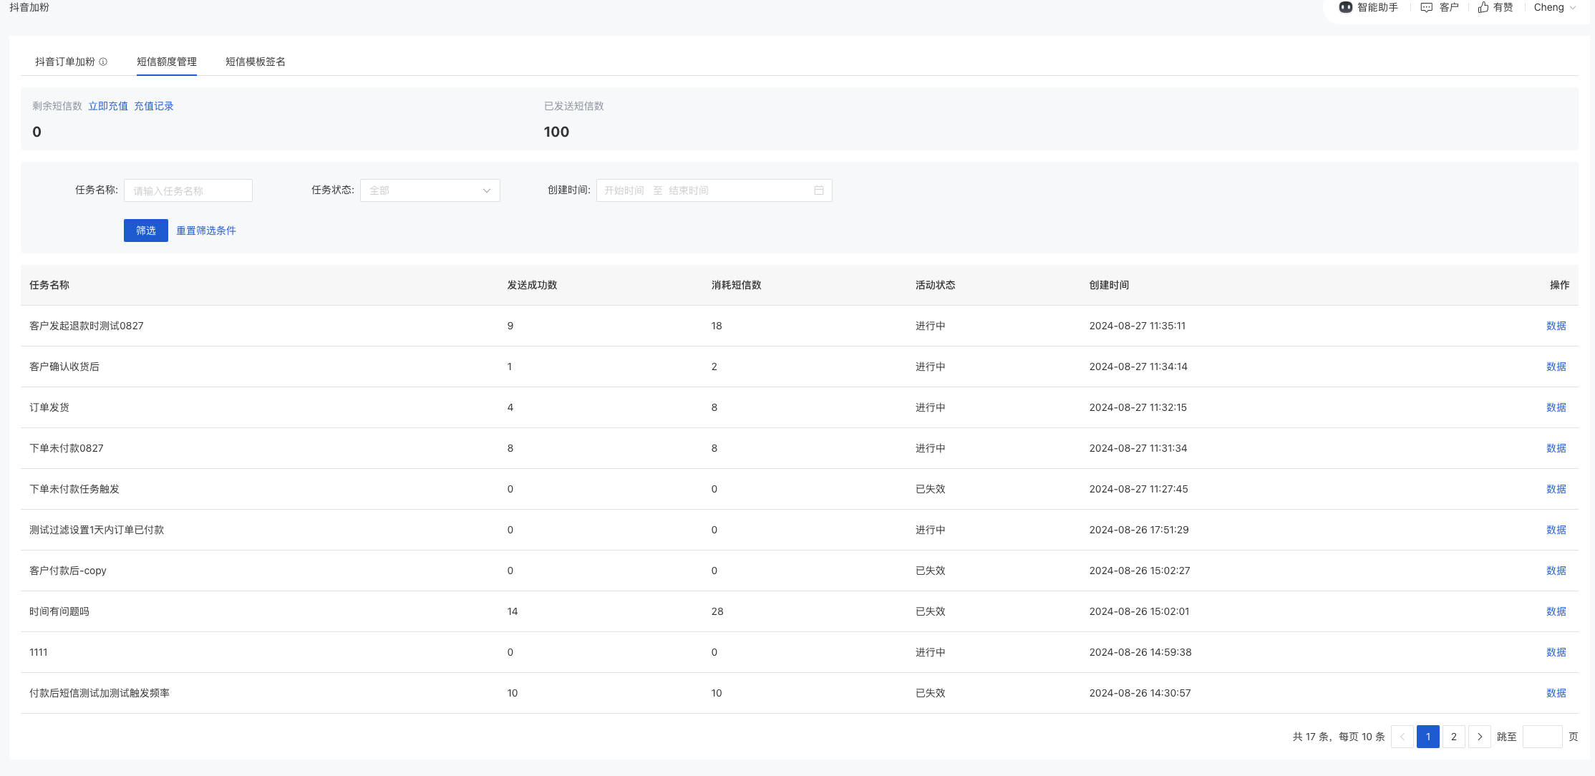The image size is (1595, 776).
Task: Click previous page arrow in pagination
Action: [x=1402, y=737]
